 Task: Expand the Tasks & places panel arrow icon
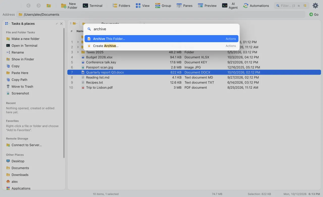tap(57, 23)
